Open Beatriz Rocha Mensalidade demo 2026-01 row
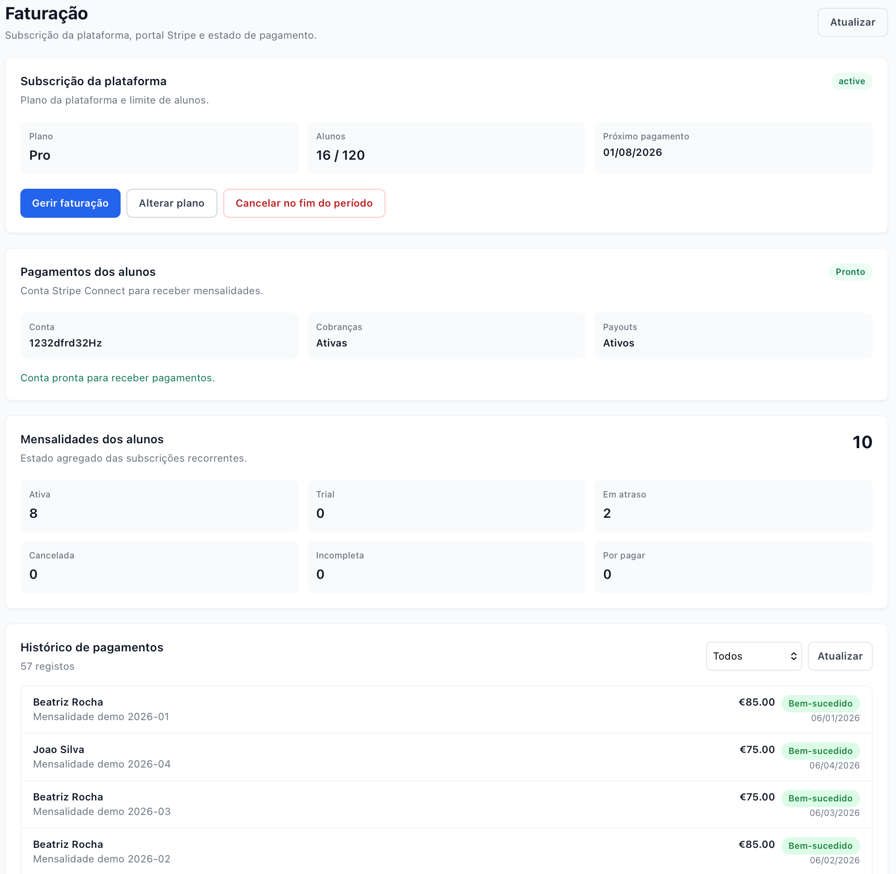Viewport: 896px width, 874px height. pos(446,709)
